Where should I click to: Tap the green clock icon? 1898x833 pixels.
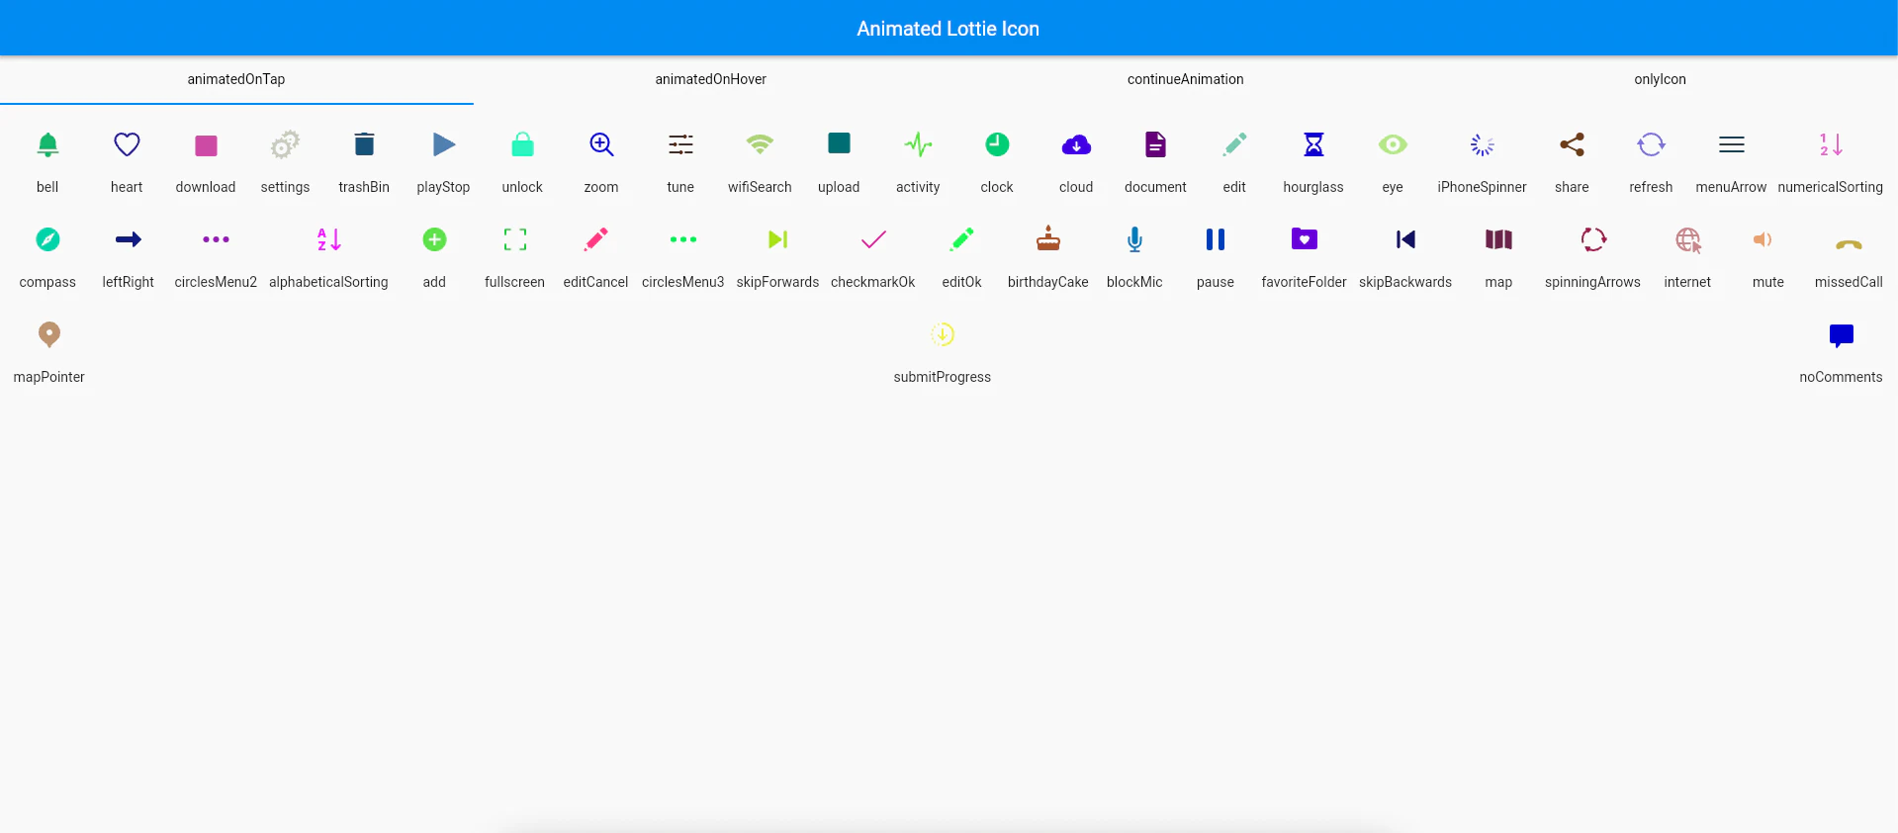997,144
